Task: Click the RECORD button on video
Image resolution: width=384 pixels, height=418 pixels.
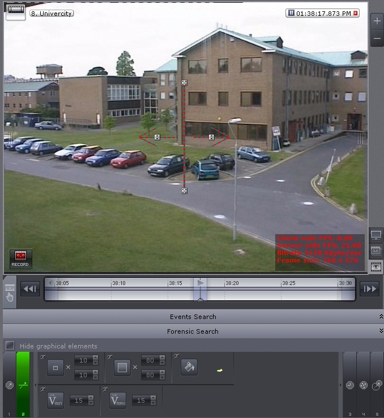Action: tap(20, 258)
